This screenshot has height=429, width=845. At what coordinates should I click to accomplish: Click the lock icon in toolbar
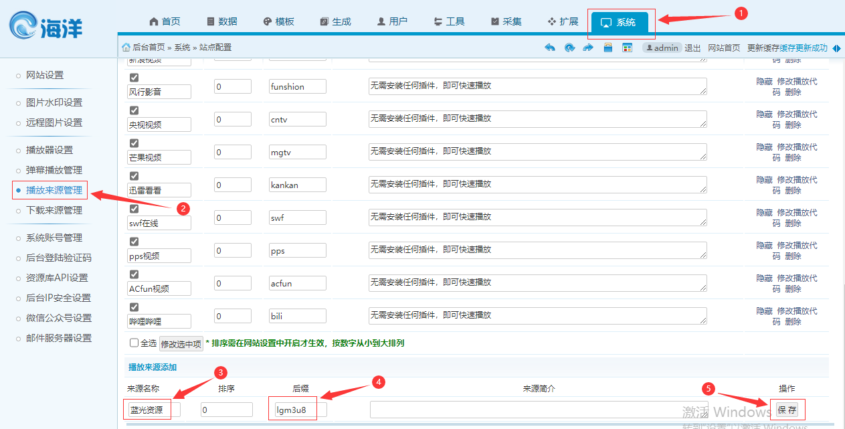[608, 48]
